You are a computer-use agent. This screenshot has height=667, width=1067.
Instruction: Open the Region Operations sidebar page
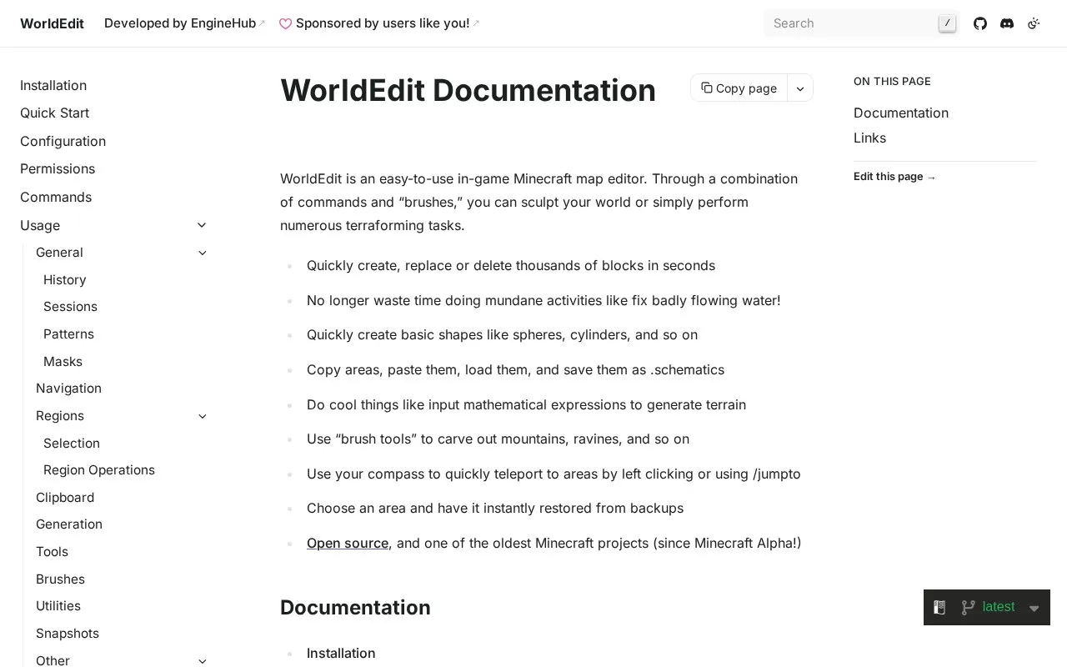98,469
